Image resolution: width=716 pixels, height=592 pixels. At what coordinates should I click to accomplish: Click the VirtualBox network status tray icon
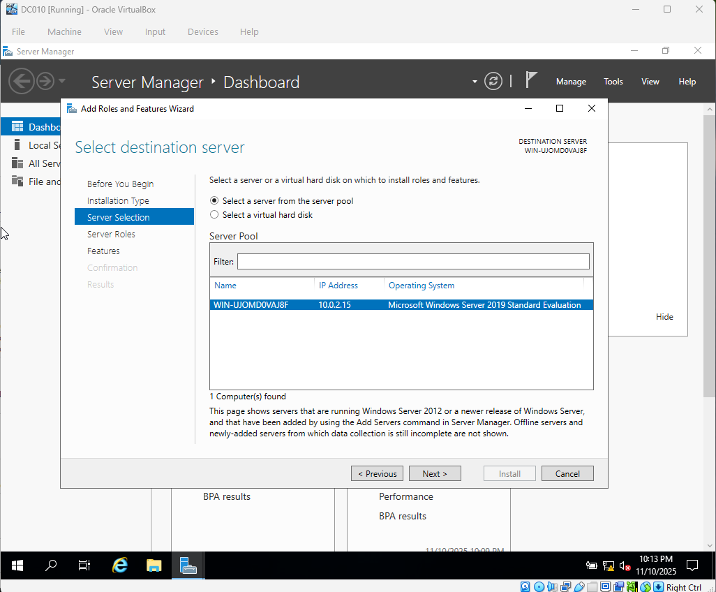(x=632, y=586)
